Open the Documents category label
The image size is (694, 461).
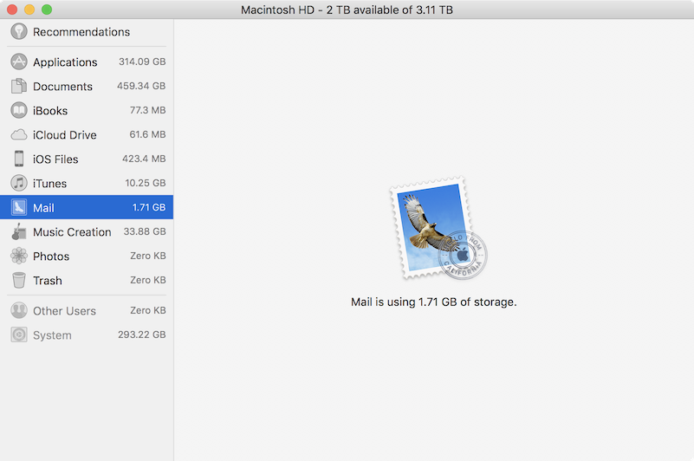[x=63, y=87]
